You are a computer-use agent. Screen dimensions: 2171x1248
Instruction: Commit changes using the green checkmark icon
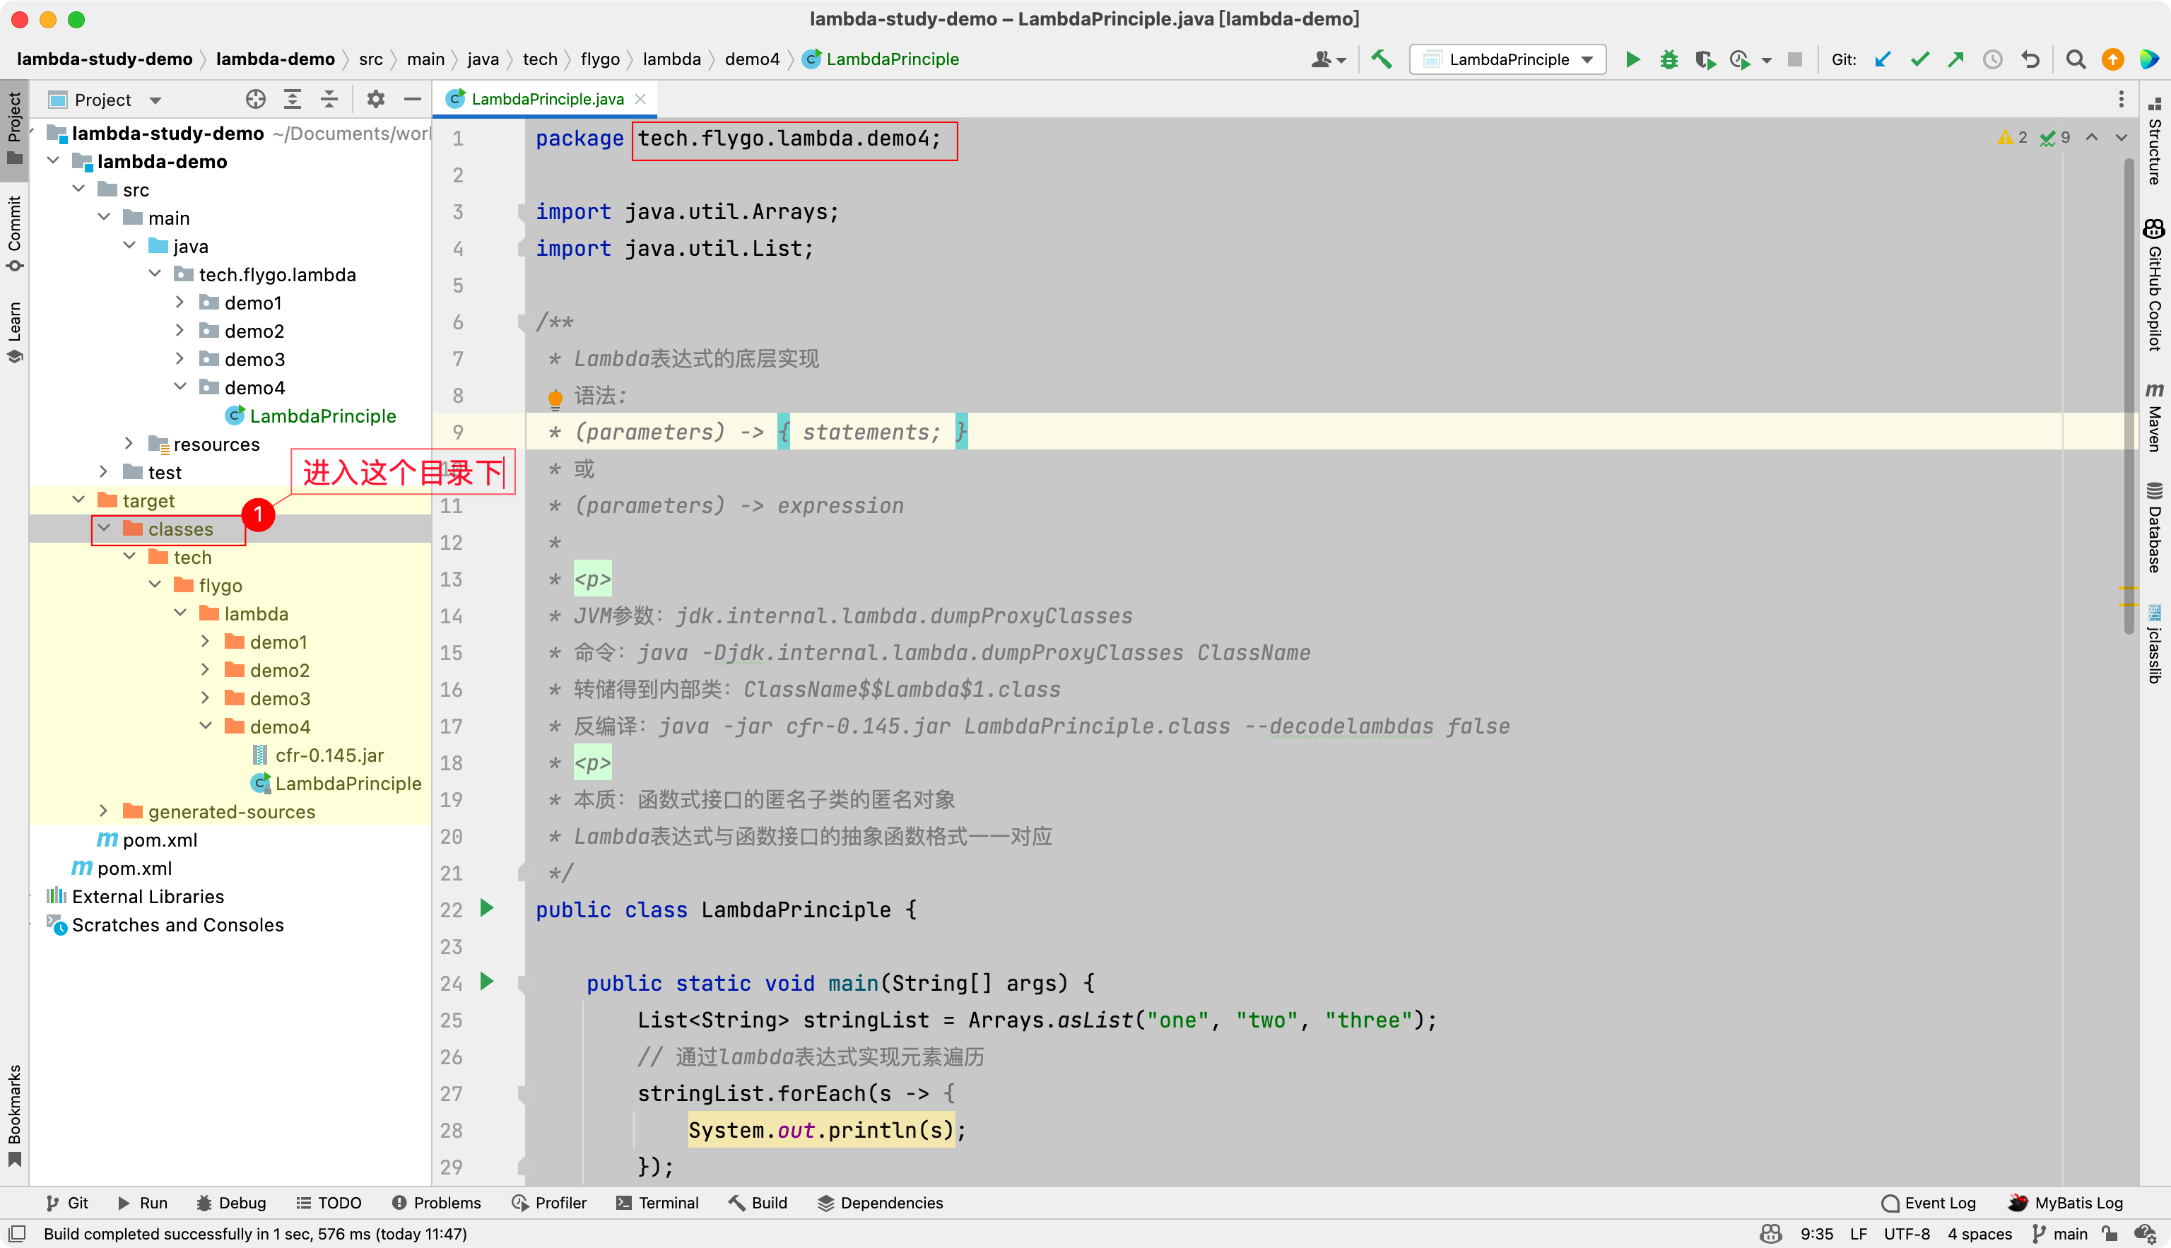pos(1919,59)
